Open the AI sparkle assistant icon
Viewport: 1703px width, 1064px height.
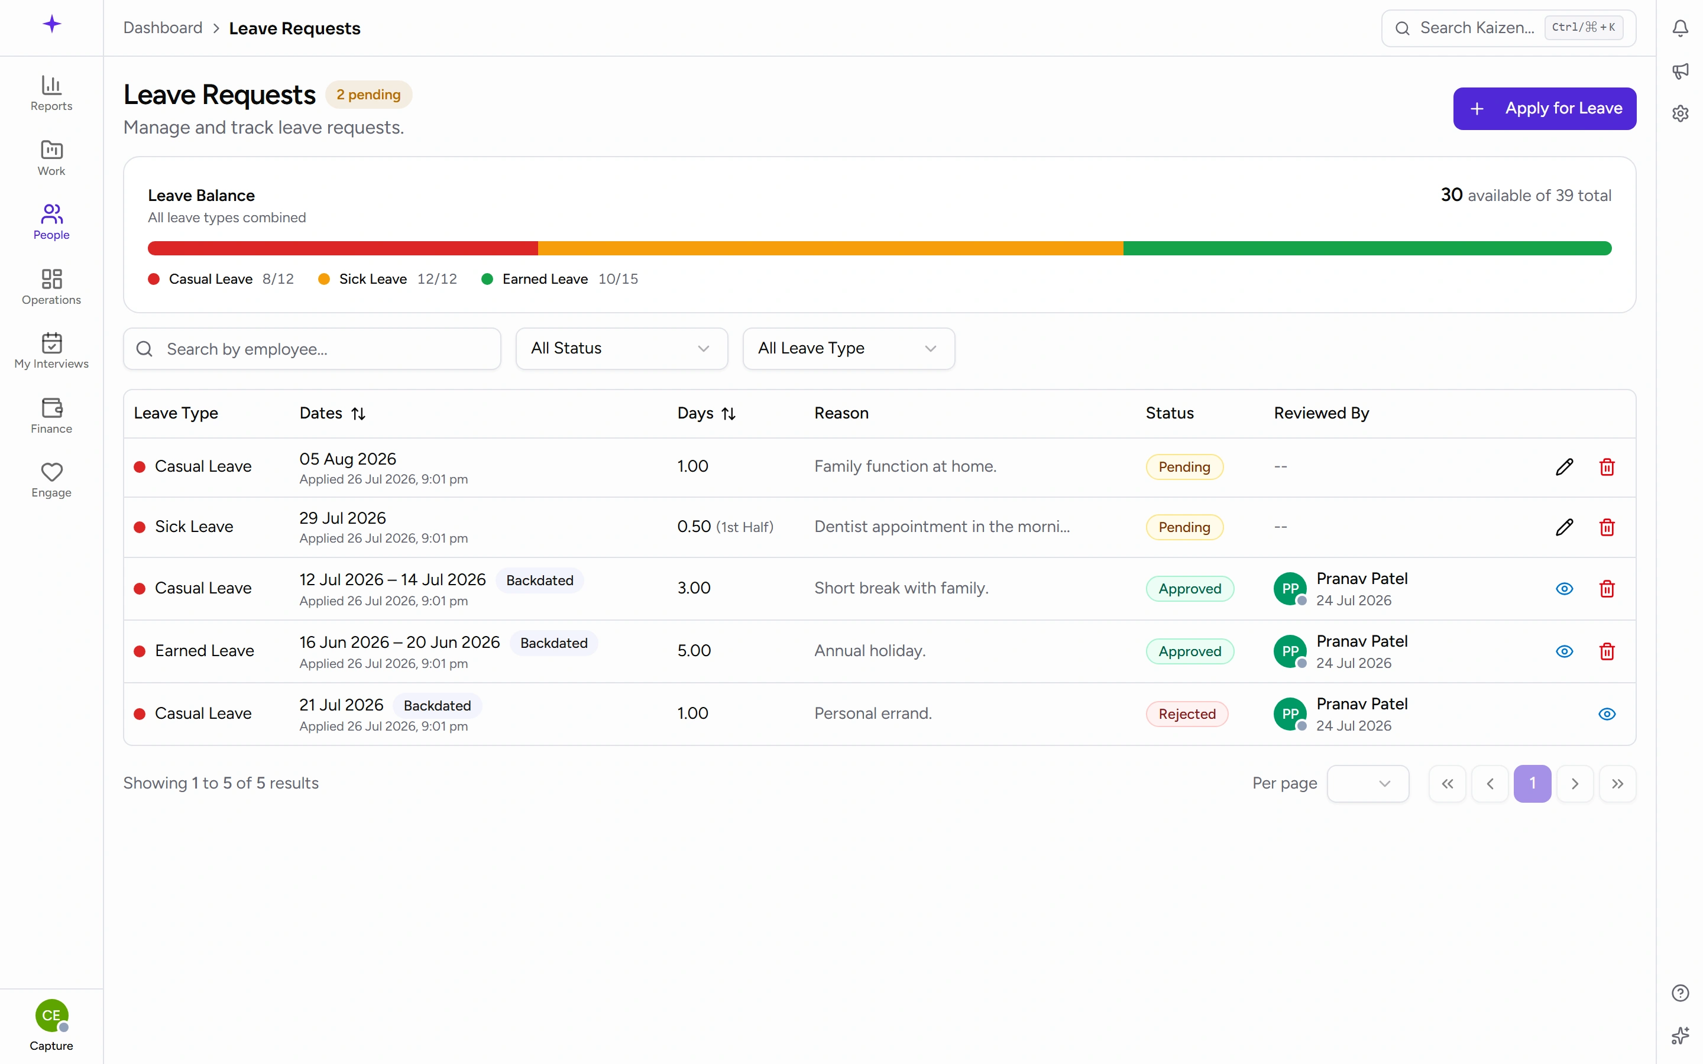click(1680, 1035)
